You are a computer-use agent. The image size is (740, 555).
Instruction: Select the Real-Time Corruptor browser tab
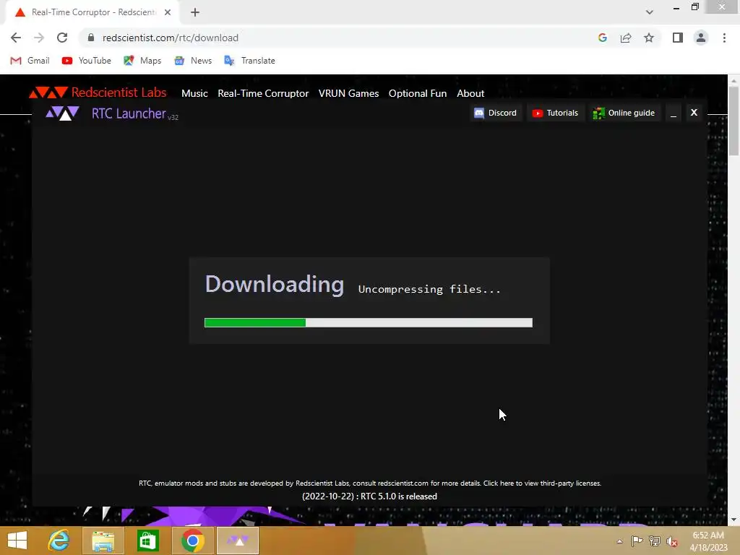point(92,12)
